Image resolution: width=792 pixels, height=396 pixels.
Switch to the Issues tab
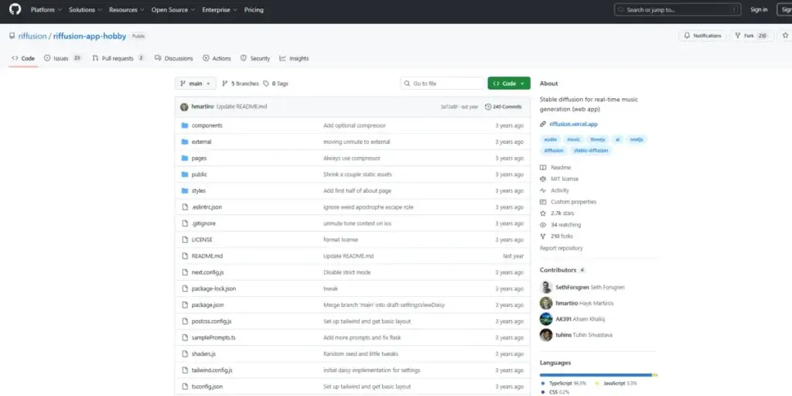(63, 58)
